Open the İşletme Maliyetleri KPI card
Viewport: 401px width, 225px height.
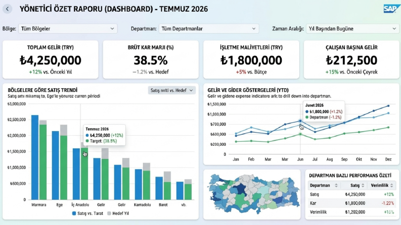pyautogui.click(x=251, y=60)
